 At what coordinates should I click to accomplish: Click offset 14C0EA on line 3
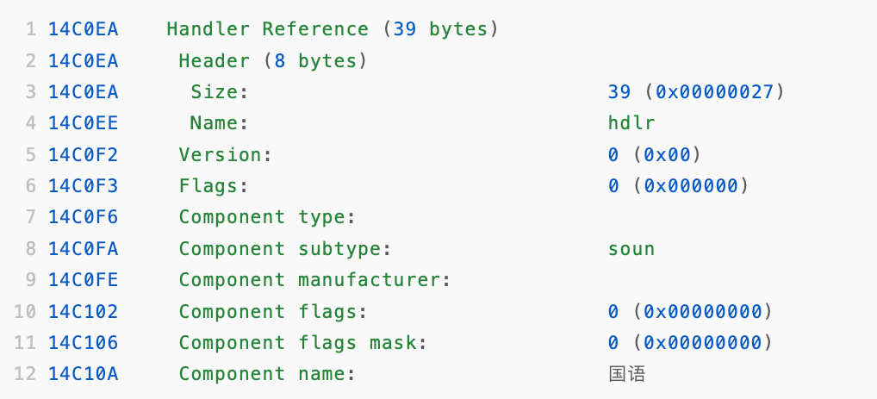click(84, 91)
